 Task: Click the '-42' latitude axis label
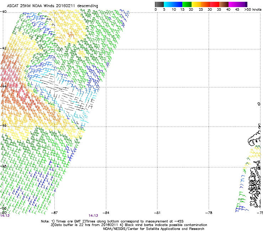click(3, 48)
